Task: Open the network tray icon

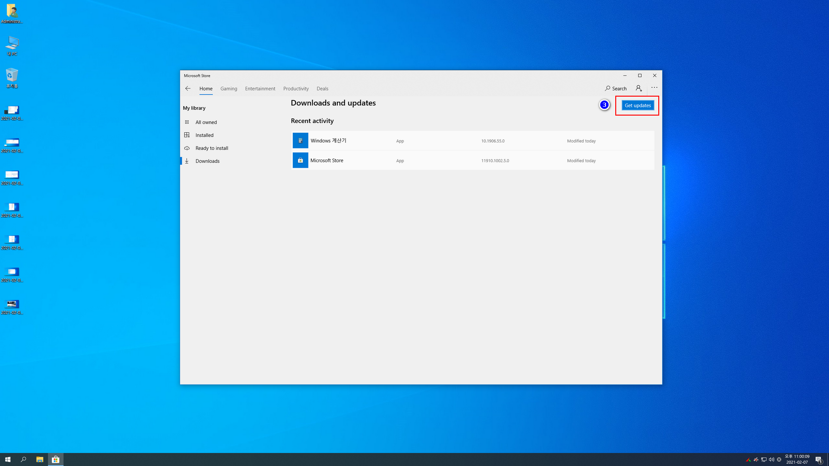Action: click(764, 460)
